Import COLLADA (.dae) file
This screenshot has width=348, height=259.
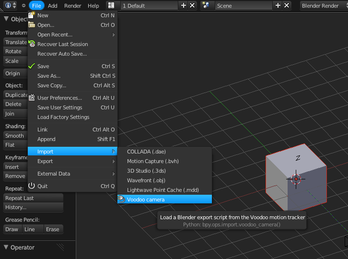click(x=164, y=152)
